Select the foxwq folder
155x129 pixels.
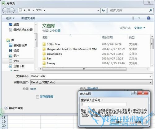(x=49, y=63)
